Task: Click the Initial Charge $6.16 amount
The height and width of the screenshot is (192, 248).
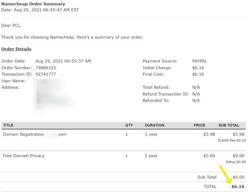Action: coord(198,68)
